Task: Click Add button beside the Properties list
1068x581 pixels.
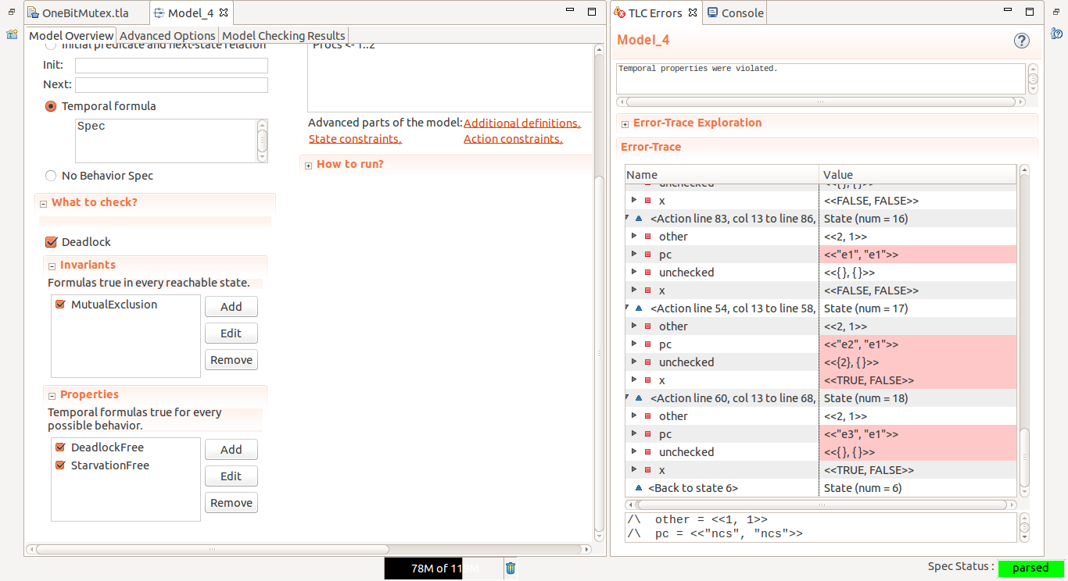Action: [231, 450]
